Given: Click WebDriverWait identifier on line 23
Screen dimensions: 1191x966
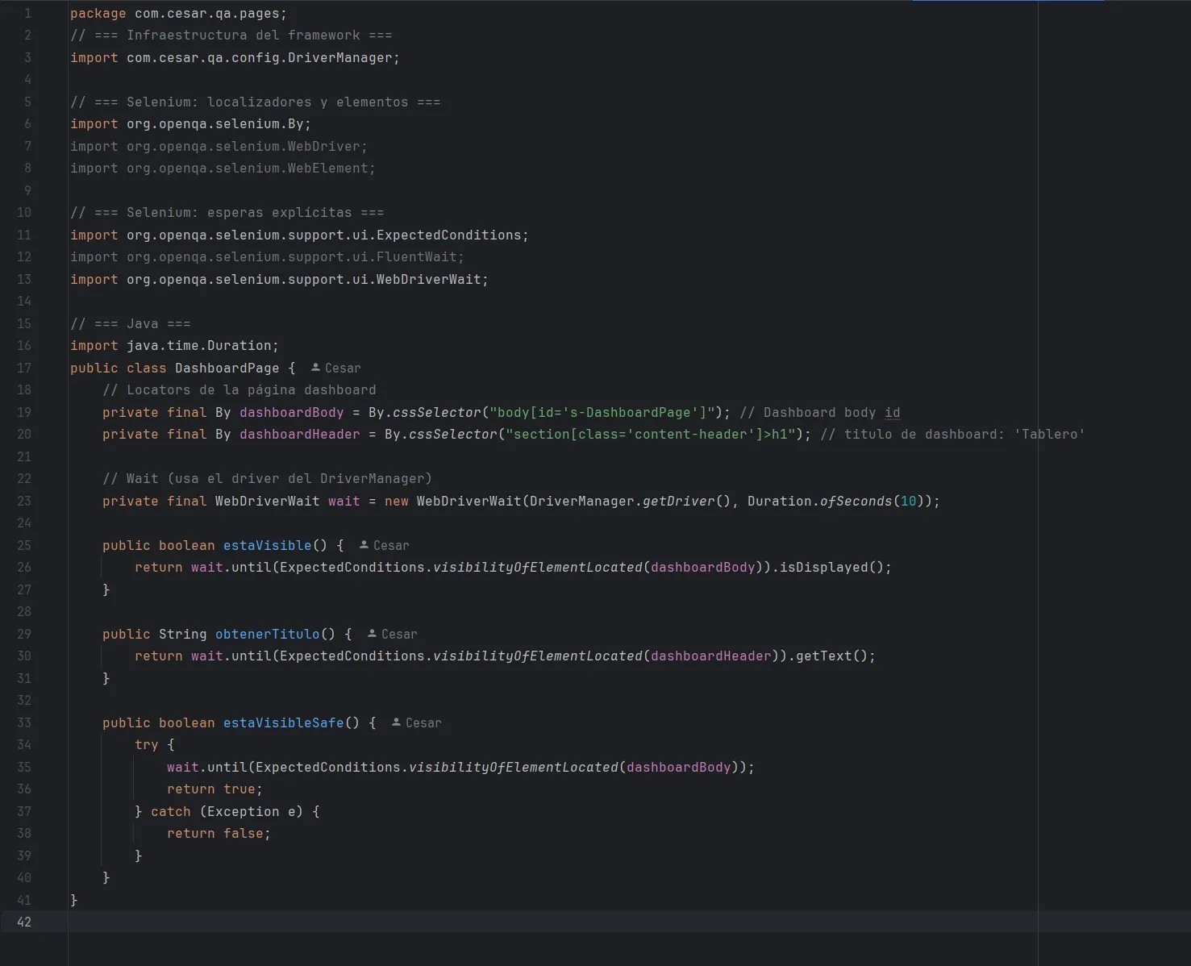Looking at the screenshot, I should click(266, 501).
